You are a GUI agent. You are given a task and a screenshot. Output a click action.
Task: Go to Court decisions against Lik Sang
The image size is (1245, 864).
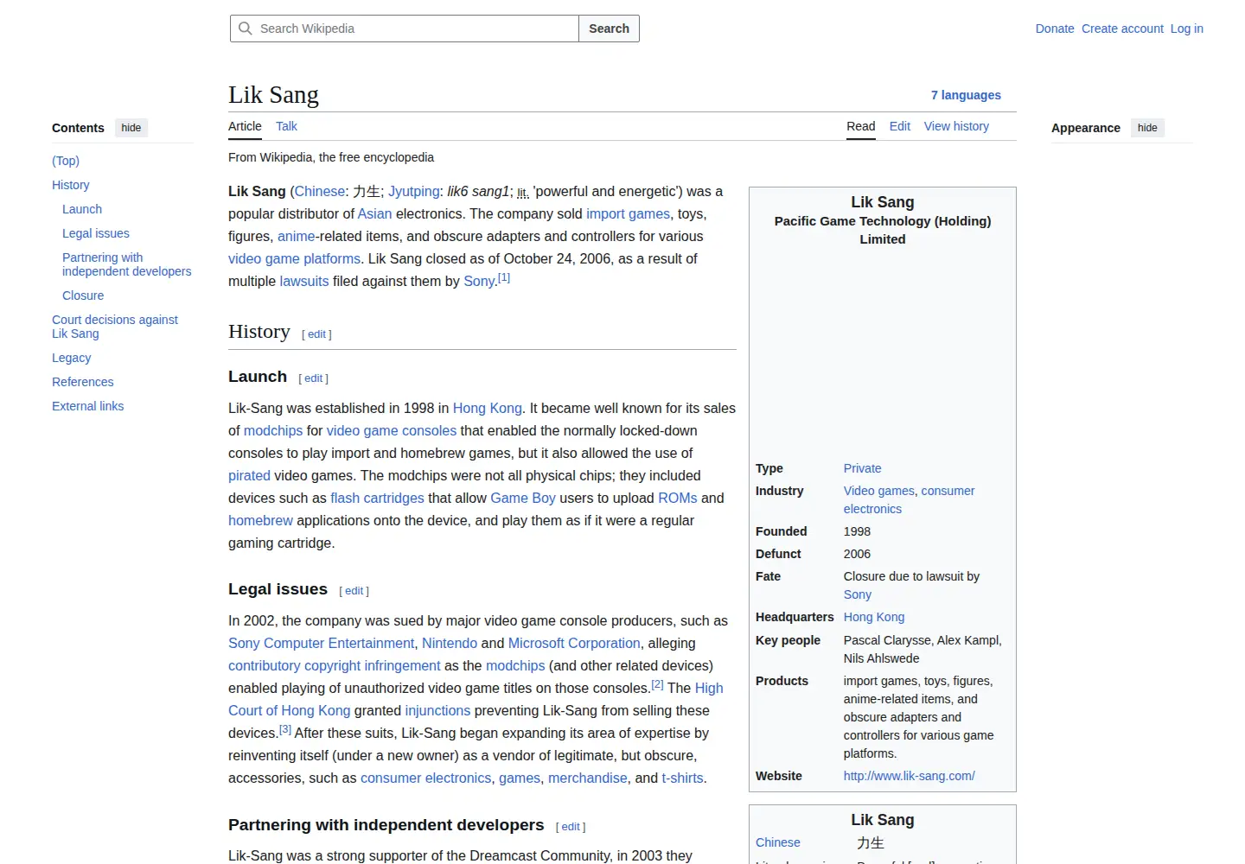pos(115,327)
